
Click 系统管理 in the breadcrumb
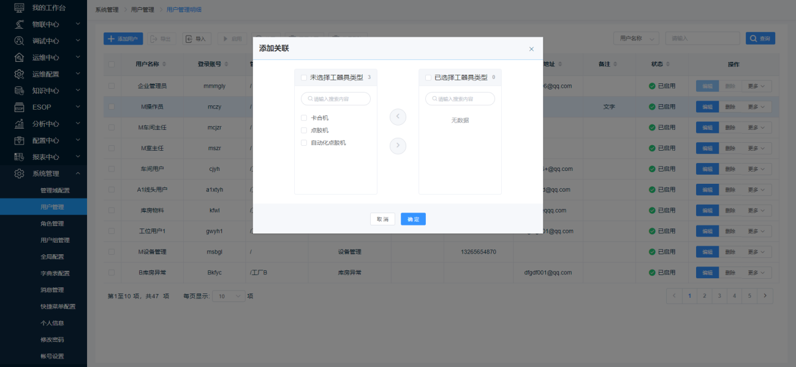coord(107,10)
